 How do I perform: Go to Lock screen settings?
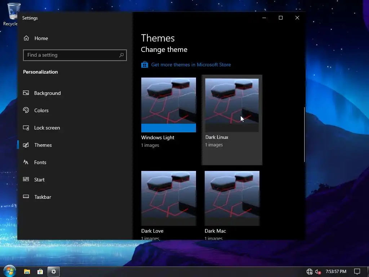pos(47,128)
